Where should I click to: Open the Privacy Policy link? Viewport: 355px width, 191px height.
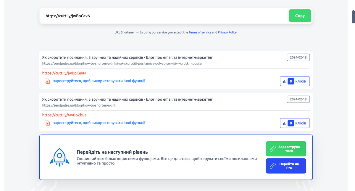[x=227, y=32]
